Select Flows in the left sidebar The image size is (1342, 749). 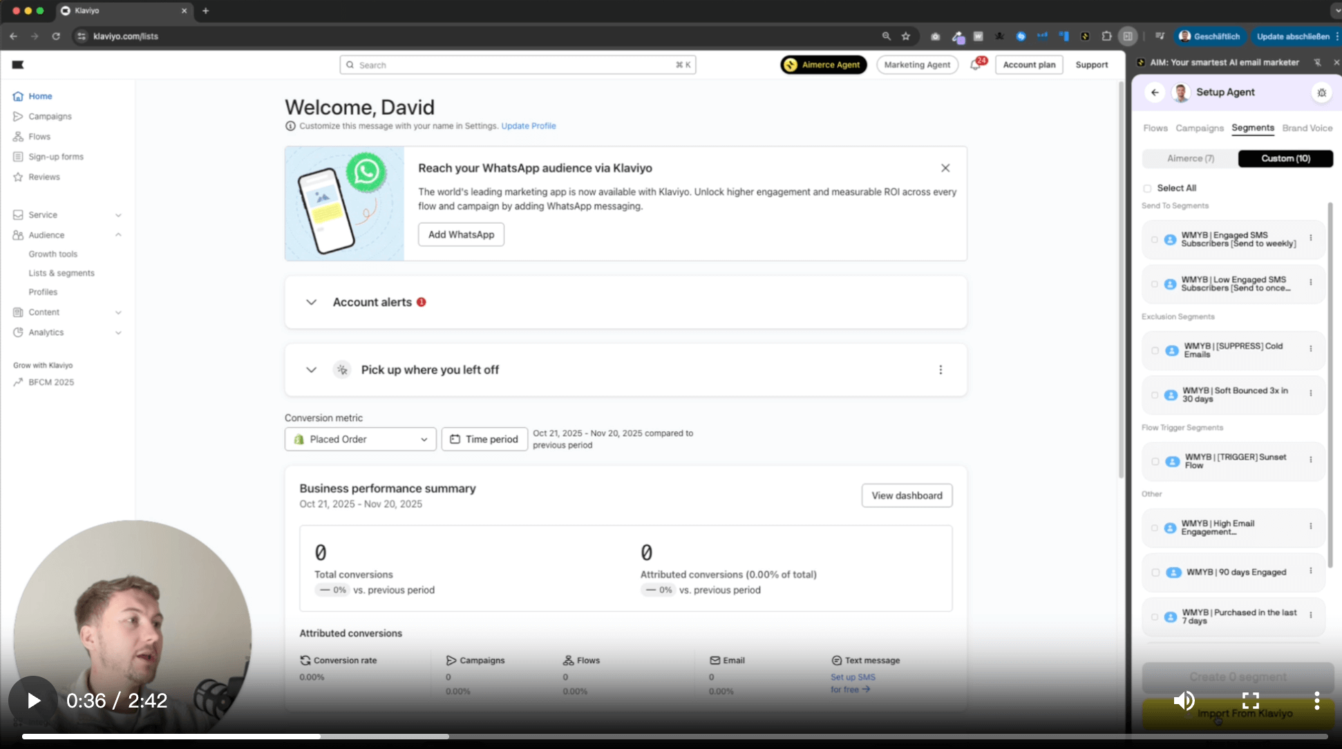click(x=39, y=136)
